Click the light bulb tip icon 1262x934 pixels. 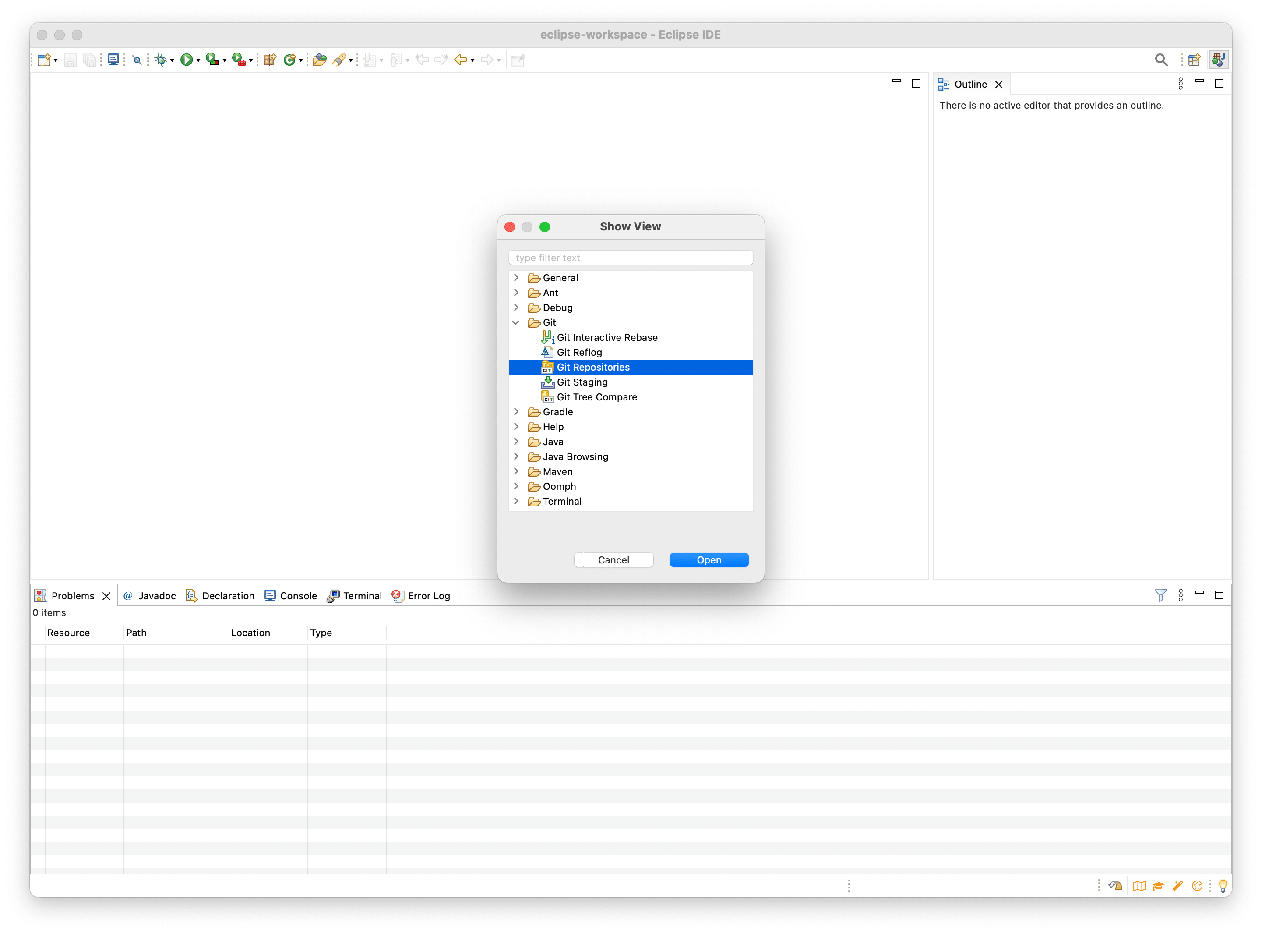point(1223,886)
